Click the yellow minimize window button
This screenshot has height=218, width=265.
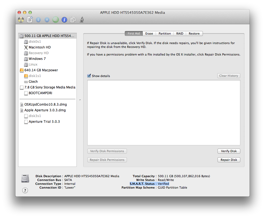point(25,13)
